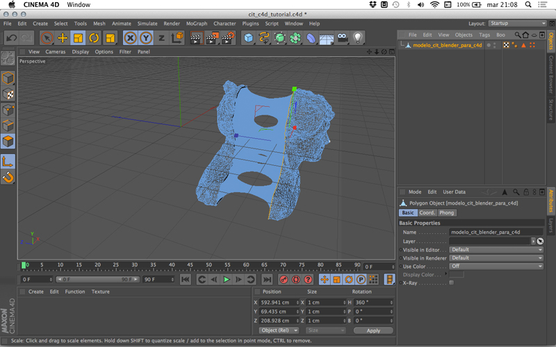The width and height of the screenshot is (556, 347).
Task: Open the NURBS generators icon
Action: point(280,38)
